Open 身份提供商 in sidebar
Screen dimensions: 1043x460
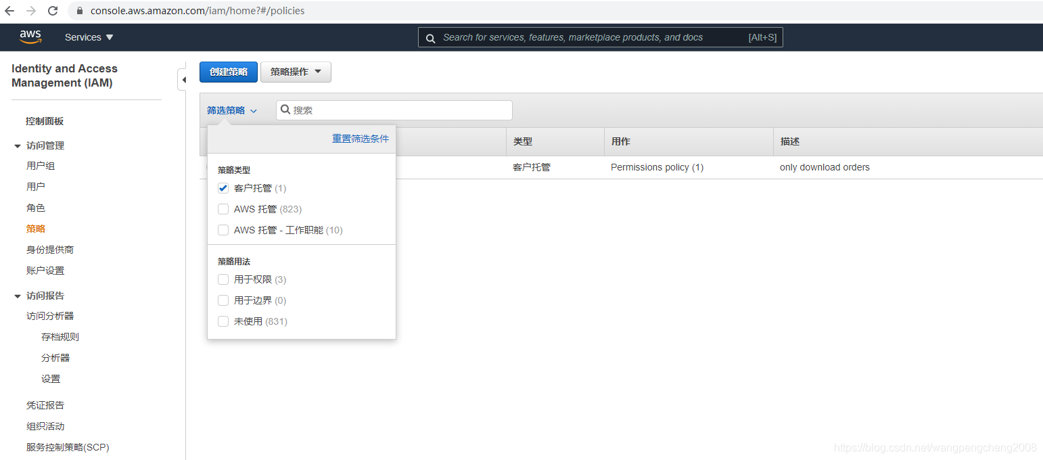tap(50, 250)
